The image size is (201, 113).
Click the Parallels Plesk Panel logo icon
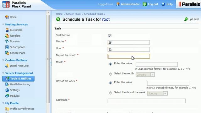point(6,4)
